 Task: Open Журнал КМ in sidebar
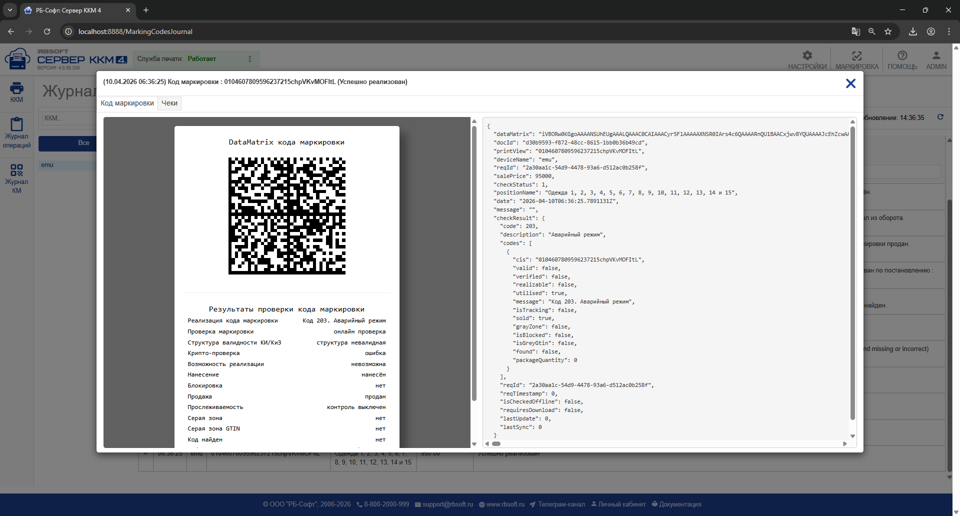pos(16,178)
